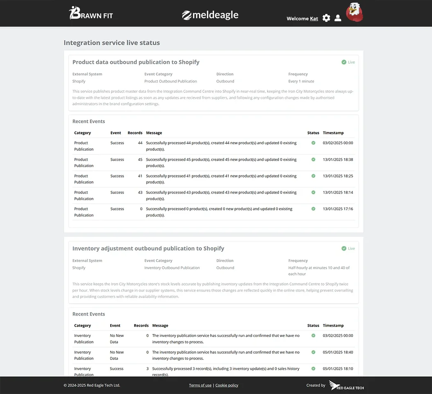Click the first Recent Events section heading

(88, 121)
